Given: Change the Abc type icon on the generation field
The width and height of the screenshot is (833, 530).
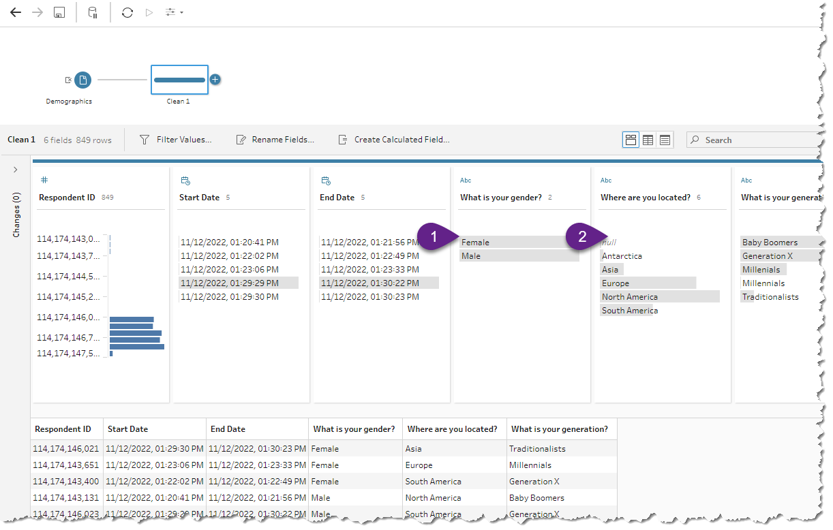Looking at the screenshot, I should pyautogui.click(x=746, y=181).
